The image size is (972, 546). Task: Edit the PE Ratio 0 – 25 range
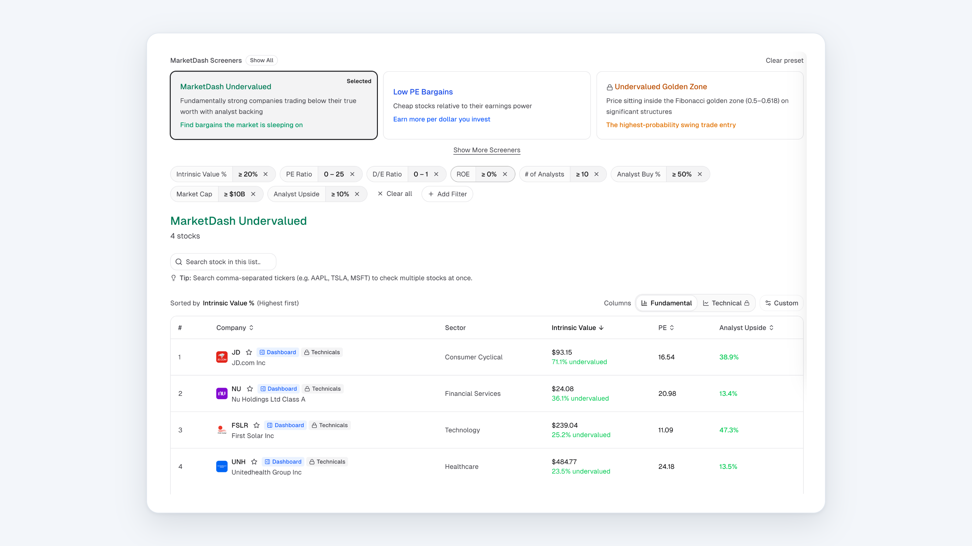coord(334,174)
